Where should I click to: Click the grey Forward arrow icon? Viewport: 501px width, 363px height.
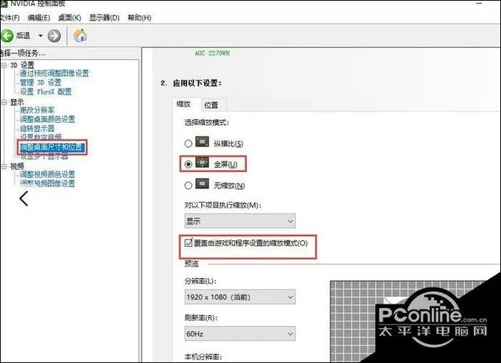(x=54, y=36)
